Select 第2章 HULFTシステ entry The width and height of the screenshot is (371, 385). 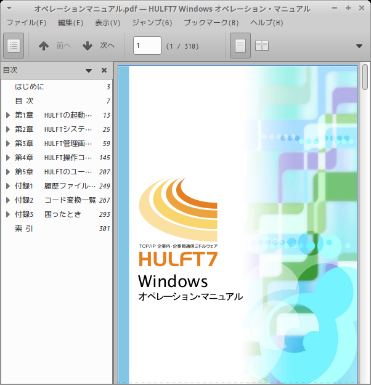coord(57,129)
